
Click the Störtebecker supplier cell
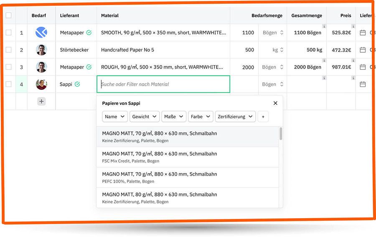(x=76, y=50)
